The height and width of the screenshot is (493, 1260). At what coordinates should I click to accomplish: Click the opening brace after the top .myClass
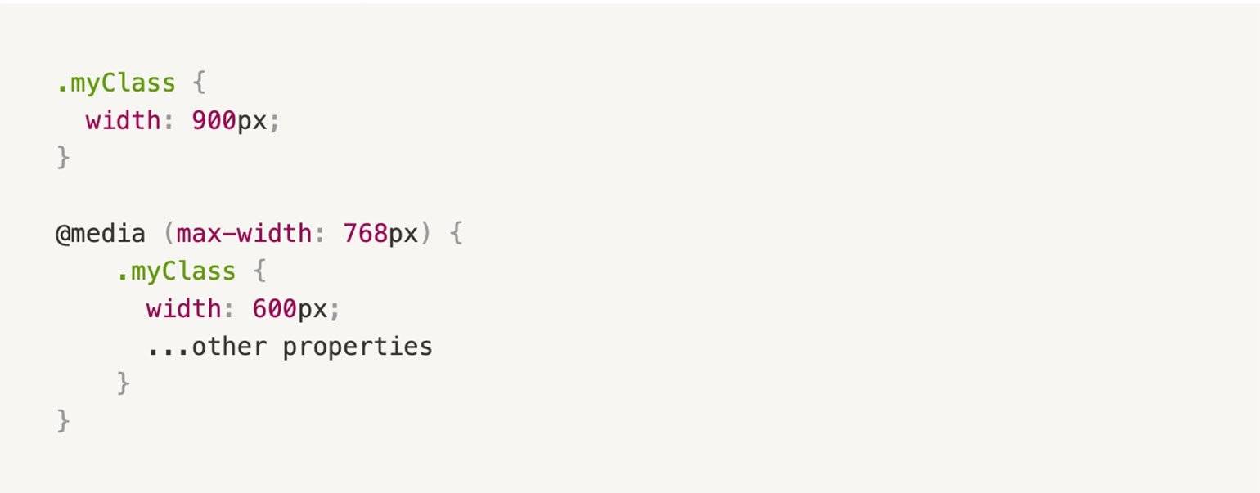click(199, 83)
